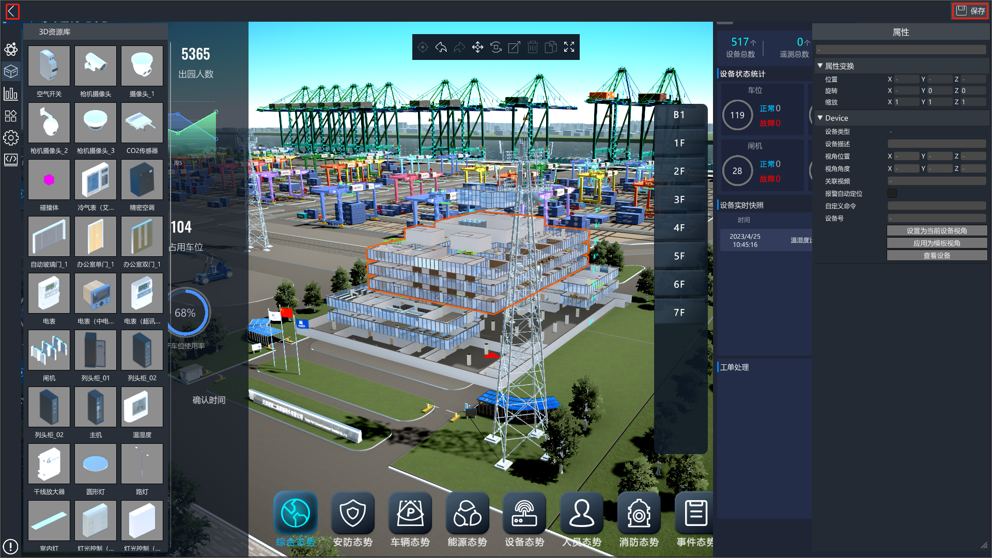Open the 3D resource library cube icon
This screenshot has width=992, height=558.
tap(11, 71)
